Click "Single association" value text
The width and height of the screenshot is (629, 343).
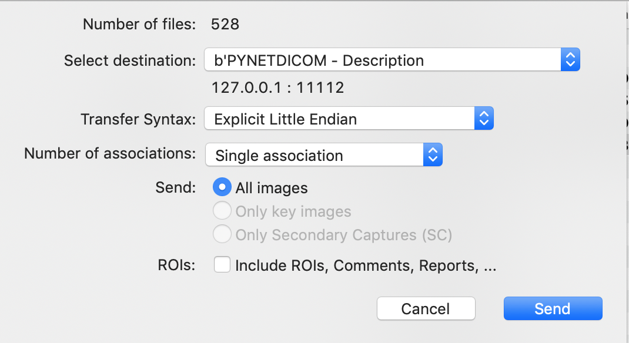click(x=279, y=154)
